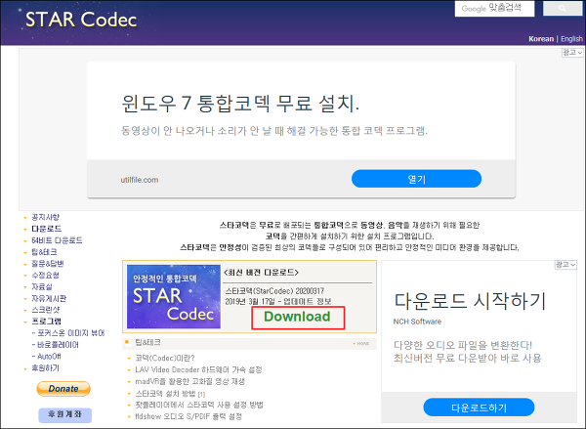
Task: Open 프로그램 in the sidebar menu
Action: tap(46, 322)
